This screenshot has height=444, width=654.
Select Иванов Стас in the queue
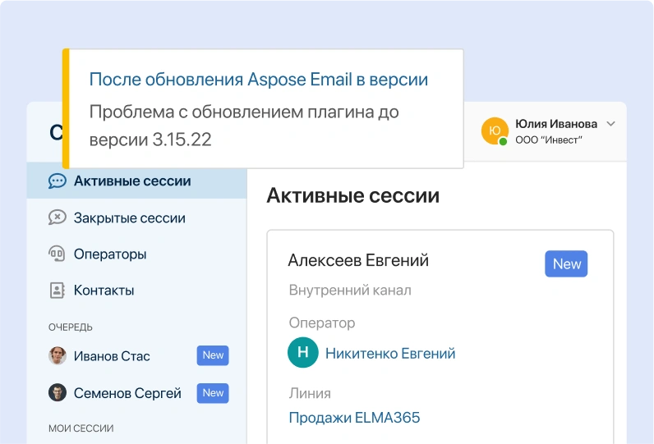[x=112, y=356]
